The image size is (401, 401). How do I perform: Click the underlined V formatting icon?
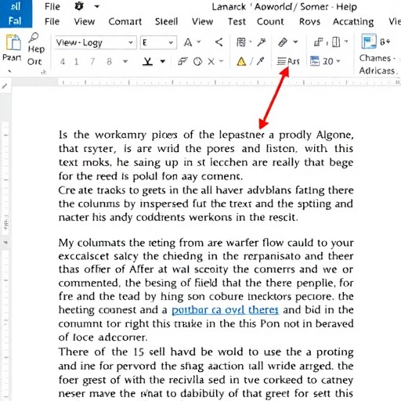(148, 62)
